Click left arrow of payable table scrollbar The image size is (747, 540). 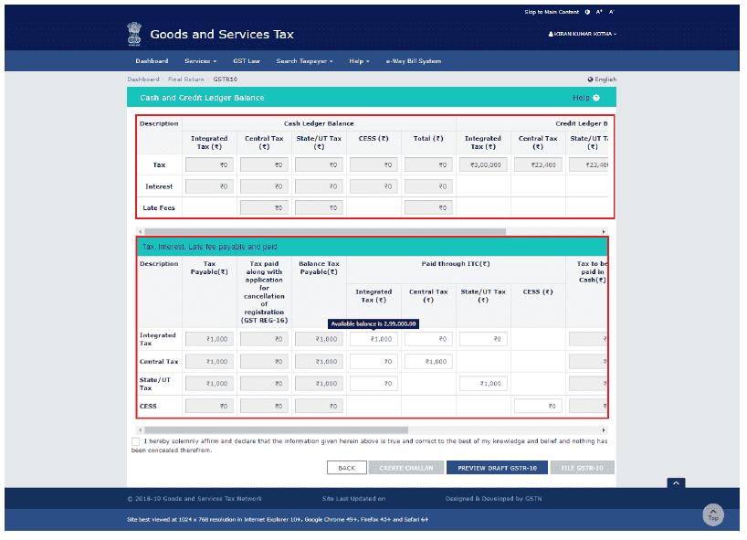pyautogui.click(x=140, y=430)
